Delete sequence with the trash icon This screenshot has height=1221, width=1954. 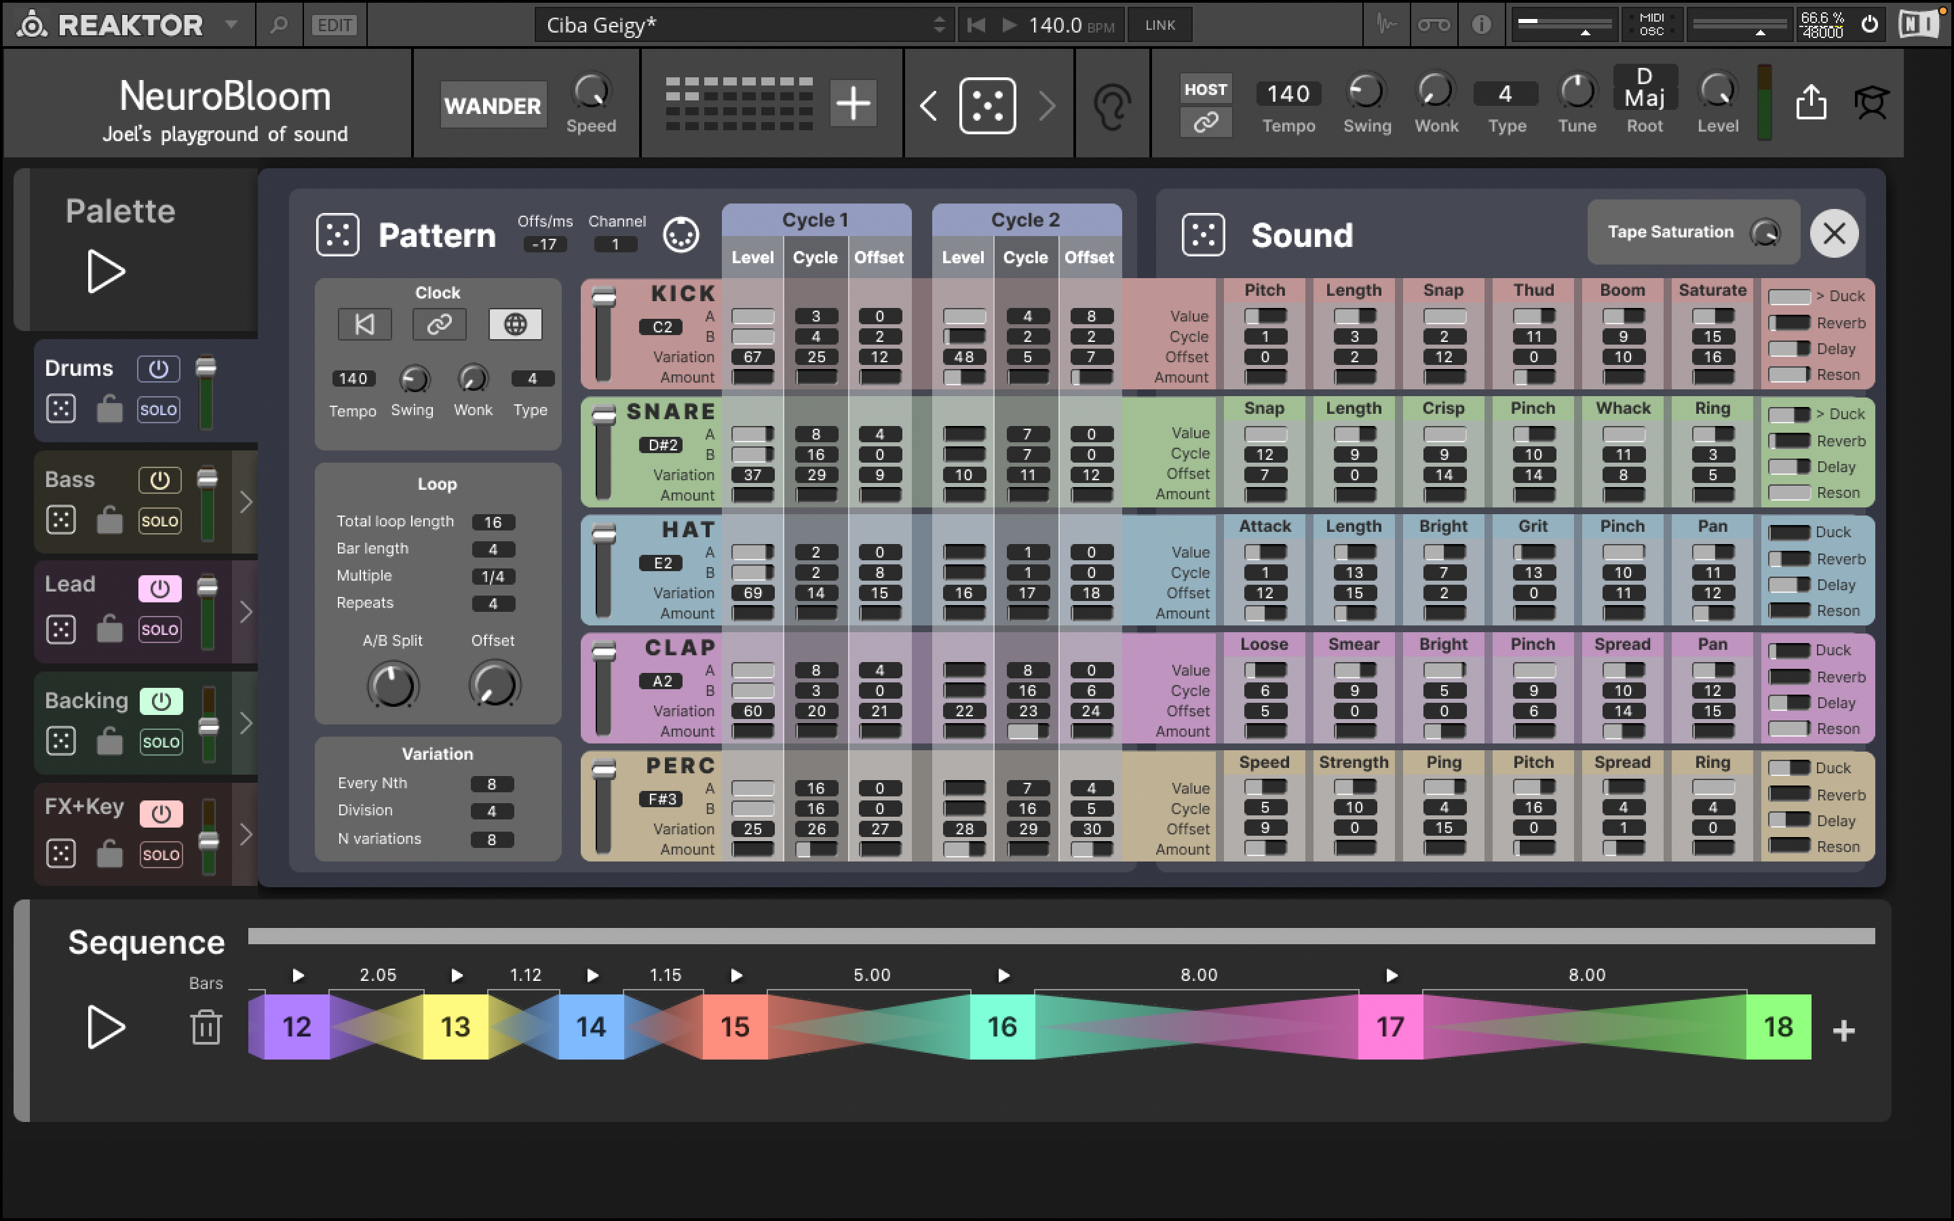coord(206,1027)
